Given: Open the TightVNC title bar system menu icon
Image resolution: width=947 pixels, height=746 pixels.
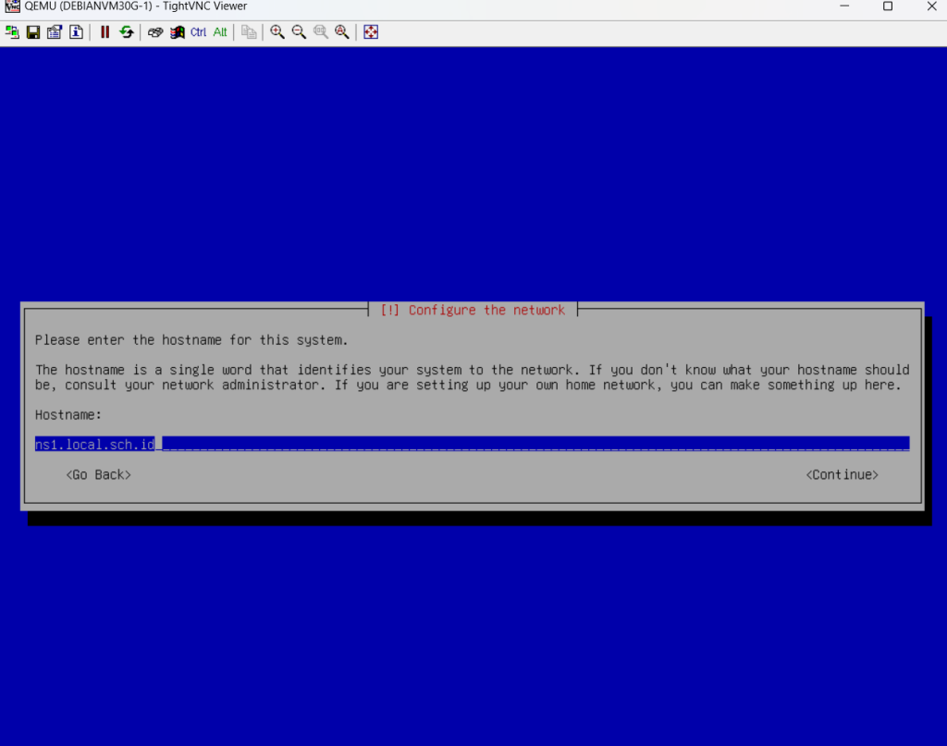Looking at the screenshot, I should pyautogui.click(x=12, y=6).
